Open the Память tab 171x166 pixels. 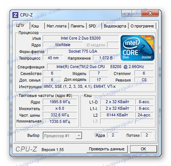click(77, 26)
